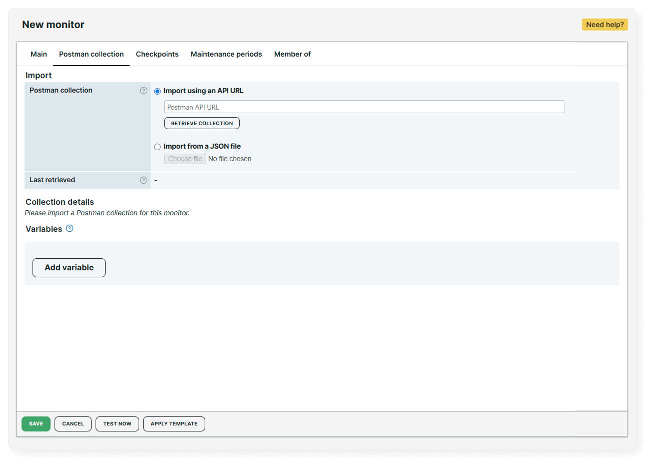Image resolution: width=652 pixels, height=465 pixels.
Task: Open the Member of tab
Action: [292, 54]
